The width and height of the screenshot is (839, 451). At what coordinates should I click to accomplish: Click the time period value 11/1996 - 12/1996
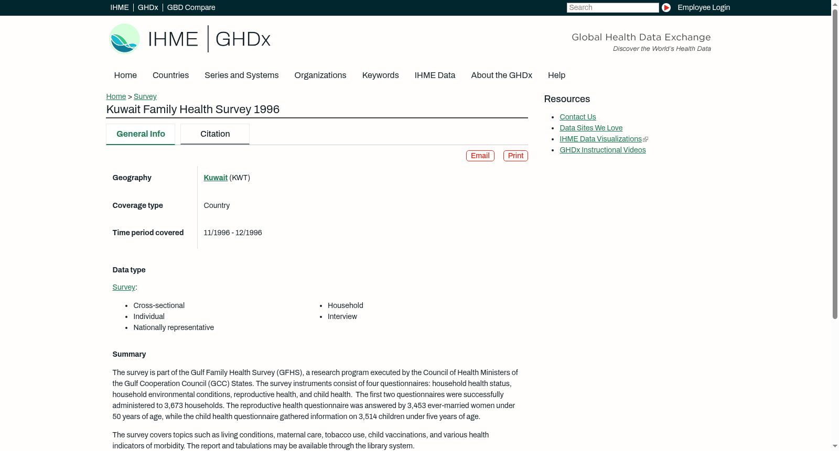(x=233, y=233)
